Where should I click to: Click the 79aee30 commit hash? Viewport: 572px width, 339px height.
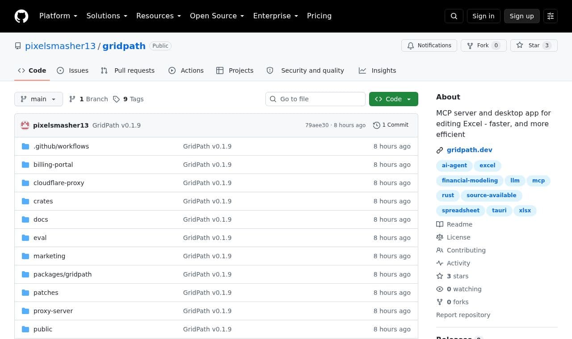coord(317,125)
